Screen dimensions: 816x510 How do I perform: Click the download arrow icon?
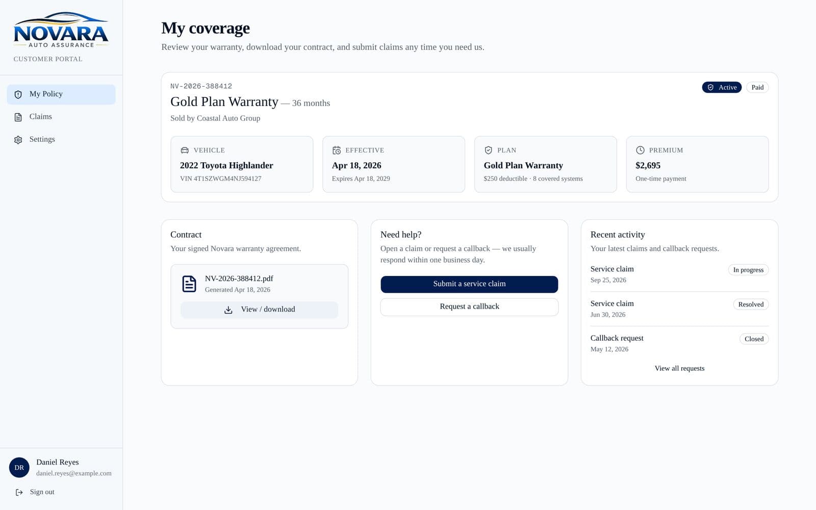[x=228, y=310]
